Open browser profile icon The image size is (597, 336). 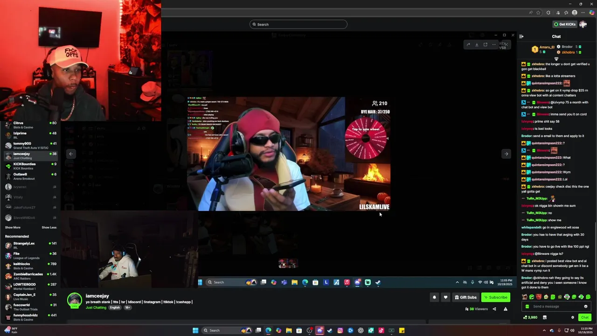coord(575,13)
